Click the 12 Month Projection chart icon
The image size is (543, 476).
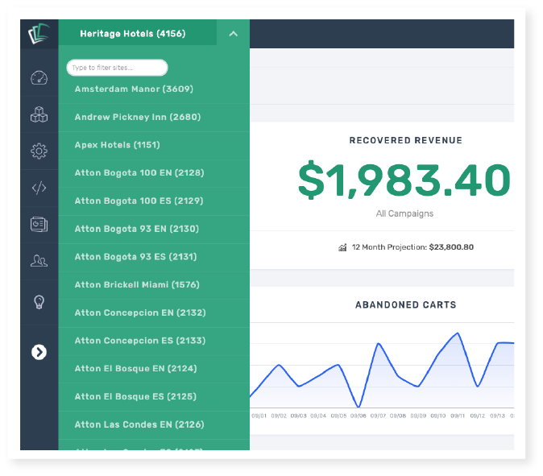(343, 247)
